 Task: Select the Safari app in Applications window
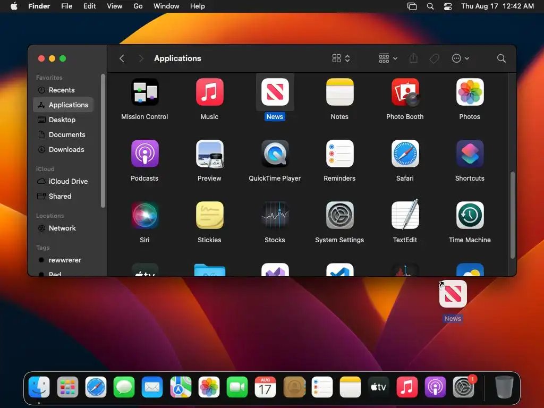[x=405, y=154]
